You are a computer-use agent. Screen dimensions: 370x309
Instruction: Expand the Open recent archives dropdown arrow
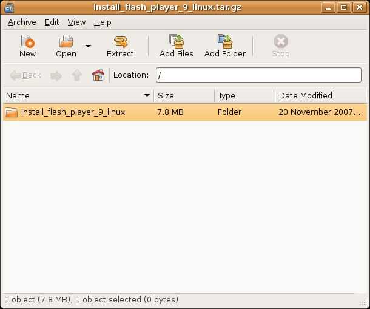point(88,46)
